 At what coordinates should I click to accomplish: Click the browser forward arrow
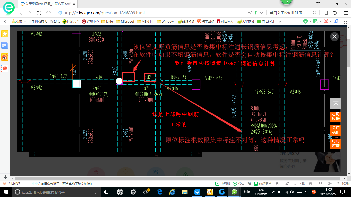click(30, 13)
